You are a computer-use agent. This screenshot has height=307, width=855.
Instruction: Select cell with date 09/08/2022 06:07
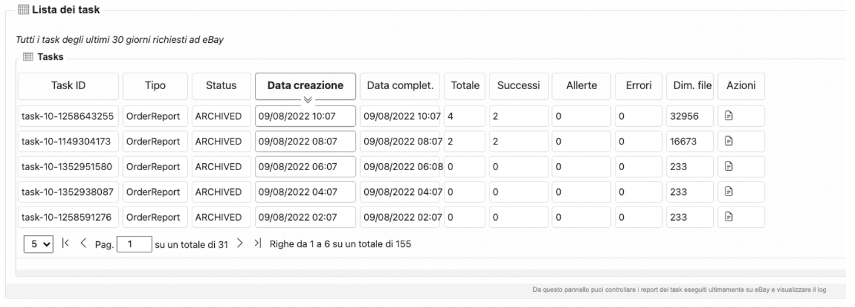(305, 167)
